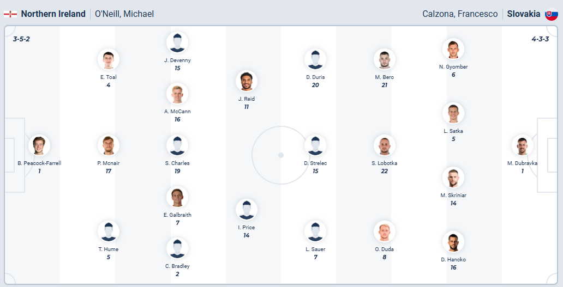563x287 pixels.
Task: Click coach name Calzona, Francesco
Action: (460, 14)
